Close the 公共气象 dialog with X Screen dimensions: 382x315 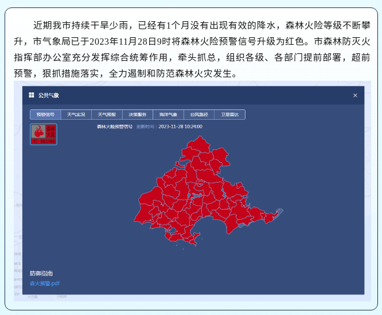355,95
